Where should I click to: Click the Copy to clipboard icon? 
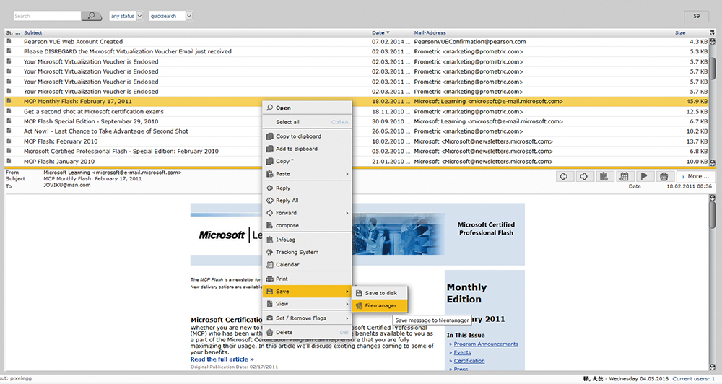270,136
